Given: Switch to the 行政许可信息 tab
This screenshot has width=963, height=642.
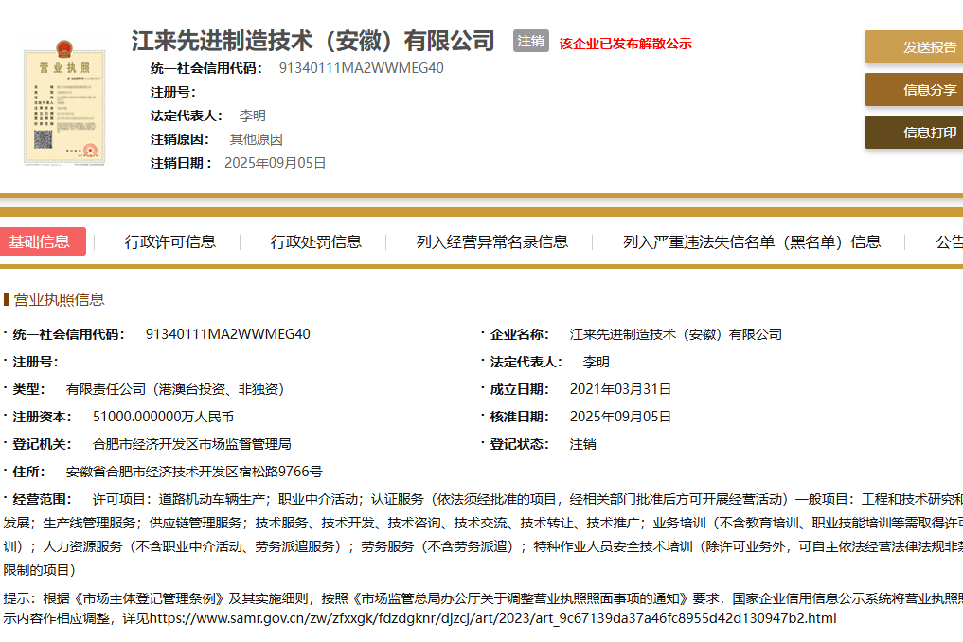Looking at the screenshot, I should point(170,242).
